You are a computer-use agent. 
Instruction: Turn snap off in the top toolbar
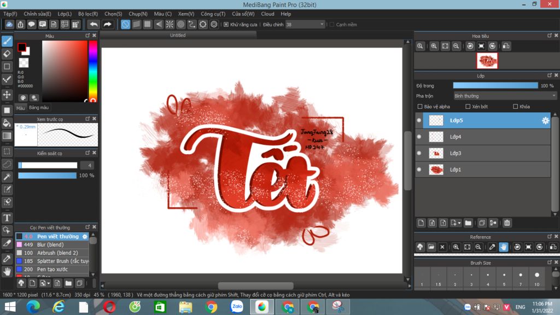(125, 24)
